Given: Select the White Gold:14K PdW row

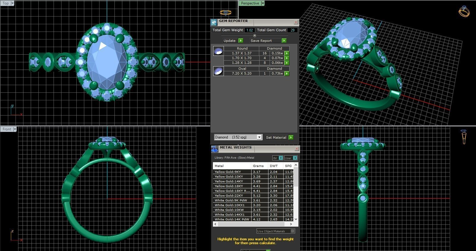Looking at the screenshot, I should (253, 219).
